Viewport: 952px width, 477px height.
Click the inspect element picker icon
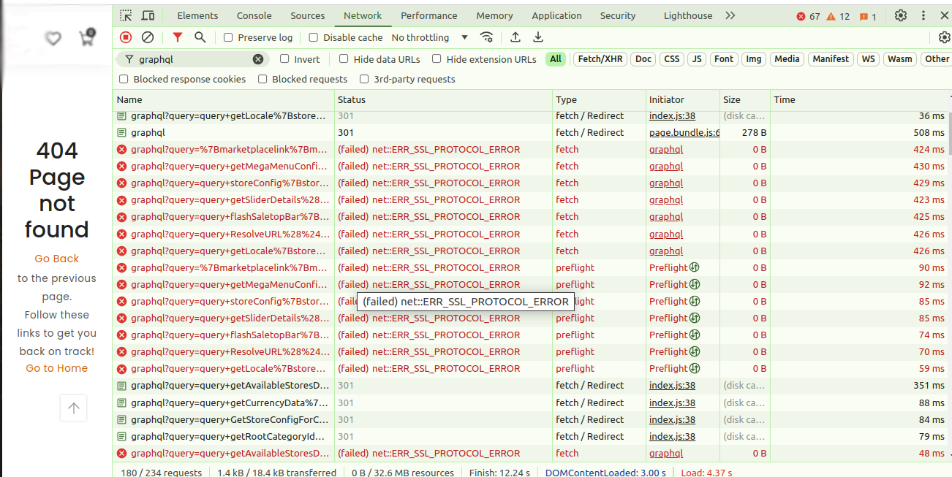(x=126, y=15)
